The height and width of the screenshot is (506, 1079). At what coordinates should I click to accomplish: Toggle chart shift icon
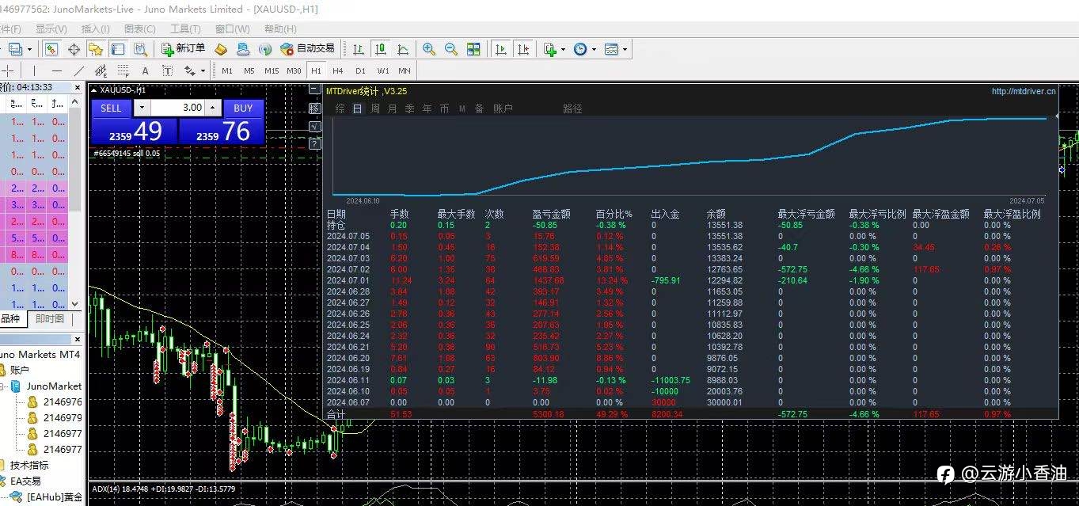click(522, 49)
